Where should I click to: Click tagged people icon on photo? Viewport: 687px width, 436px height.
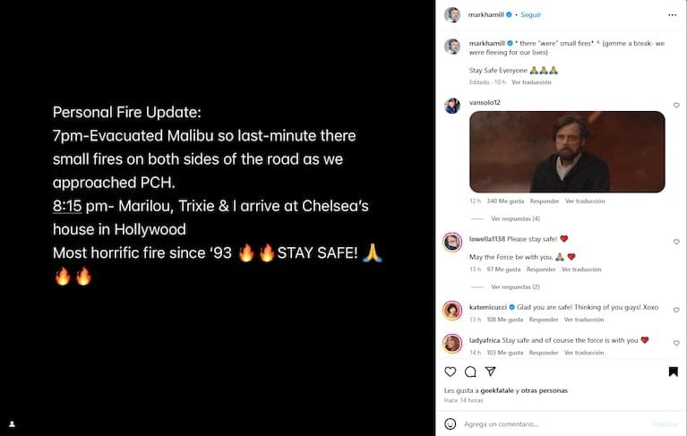[13, 423]
